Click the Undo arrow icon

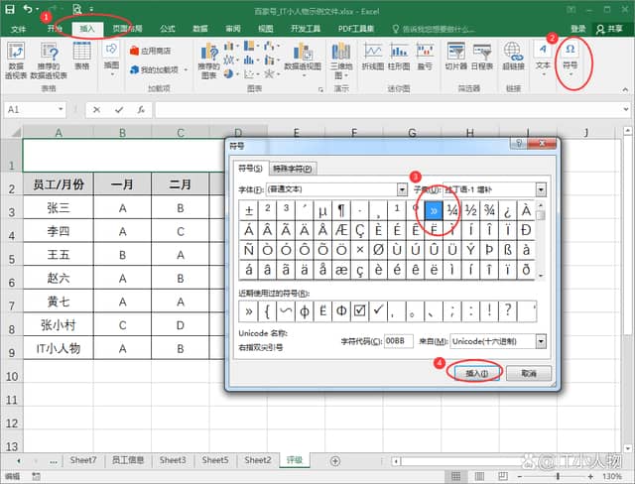28,9
